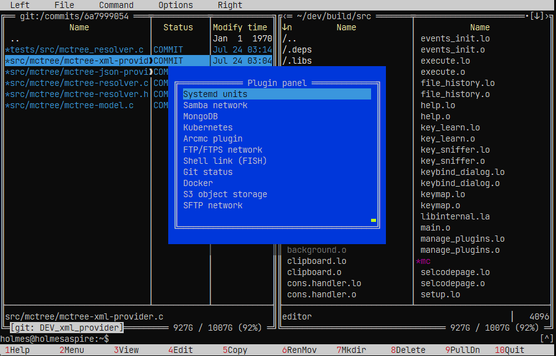Open the Right menu
The width and height of the screenshot is (556, 356).
pyautogui.click(x=230, y=5)
